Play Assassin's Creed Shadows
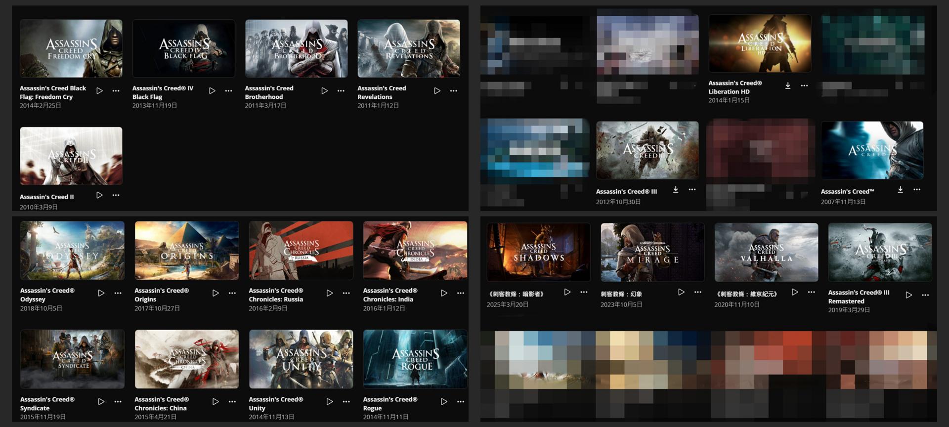Image resolution: width=949 pixels, height=427 pixels. pyautogui.click(x=567, y=292)
